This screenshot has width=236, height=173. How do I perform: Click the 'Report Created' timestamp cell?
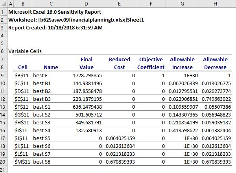[55, 27]
